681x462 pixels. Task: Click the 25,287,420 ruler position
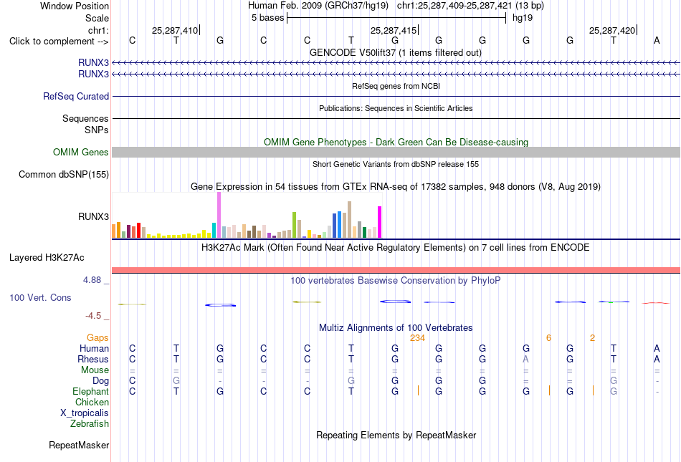click(612, 30)
